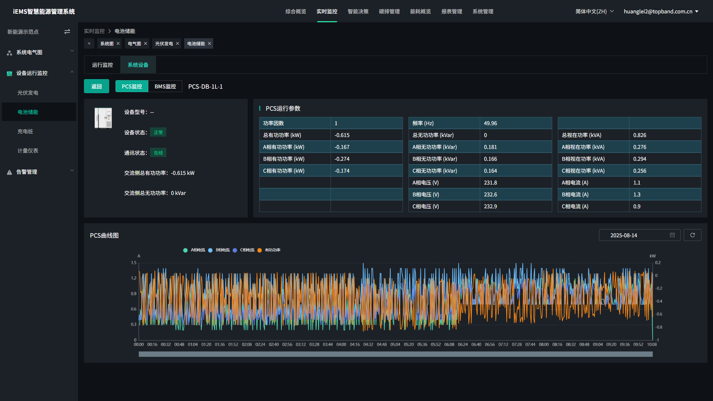Open the 能耗概览 menu item
The width and height of the screenshot is (713, 401).
420,11
